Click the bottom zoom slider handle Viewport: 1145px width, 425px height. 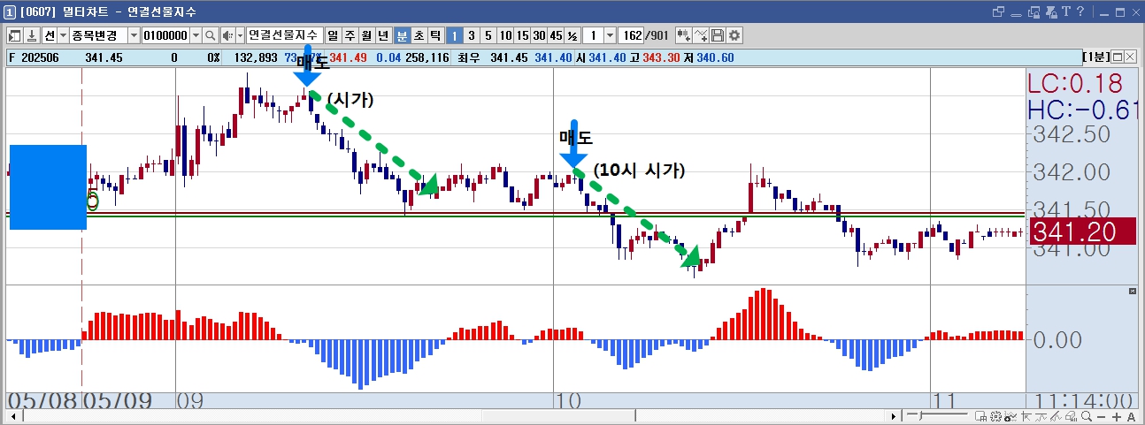pos(920,415)
